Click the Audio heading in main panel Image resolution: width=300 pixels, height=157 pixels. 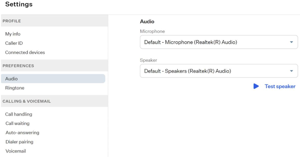coord(147,22)
